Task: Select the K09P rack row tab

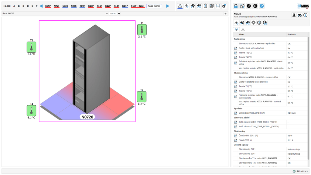Action: coord(82,6)
